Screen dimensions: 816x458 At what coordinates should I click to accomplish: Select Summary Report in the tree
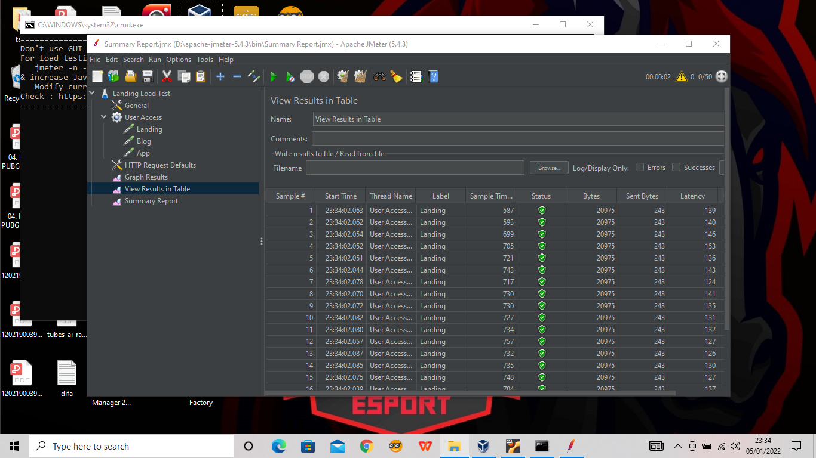tap(151, 201)
